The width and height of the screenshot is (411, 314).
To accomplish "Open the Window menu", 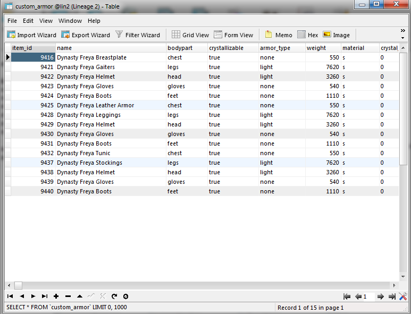I will click(x=70, y=21).
